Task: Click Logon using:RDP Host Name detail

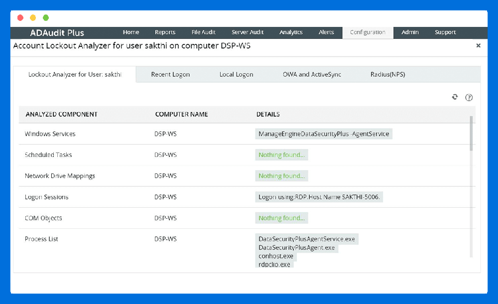Action: [319, 197]
